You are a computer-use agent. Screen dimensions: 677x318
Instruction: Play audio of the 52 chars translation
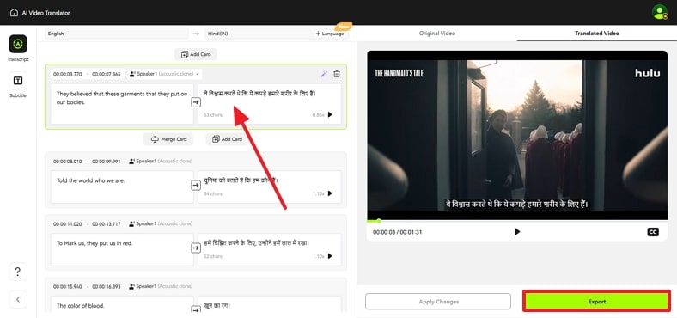click(x=330, y=256)
